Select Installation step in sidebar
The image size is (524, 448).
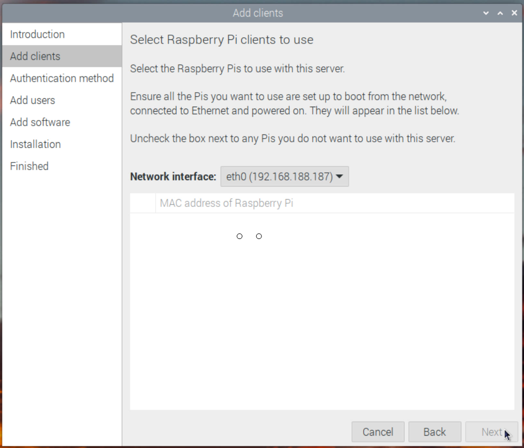point(62,144)
